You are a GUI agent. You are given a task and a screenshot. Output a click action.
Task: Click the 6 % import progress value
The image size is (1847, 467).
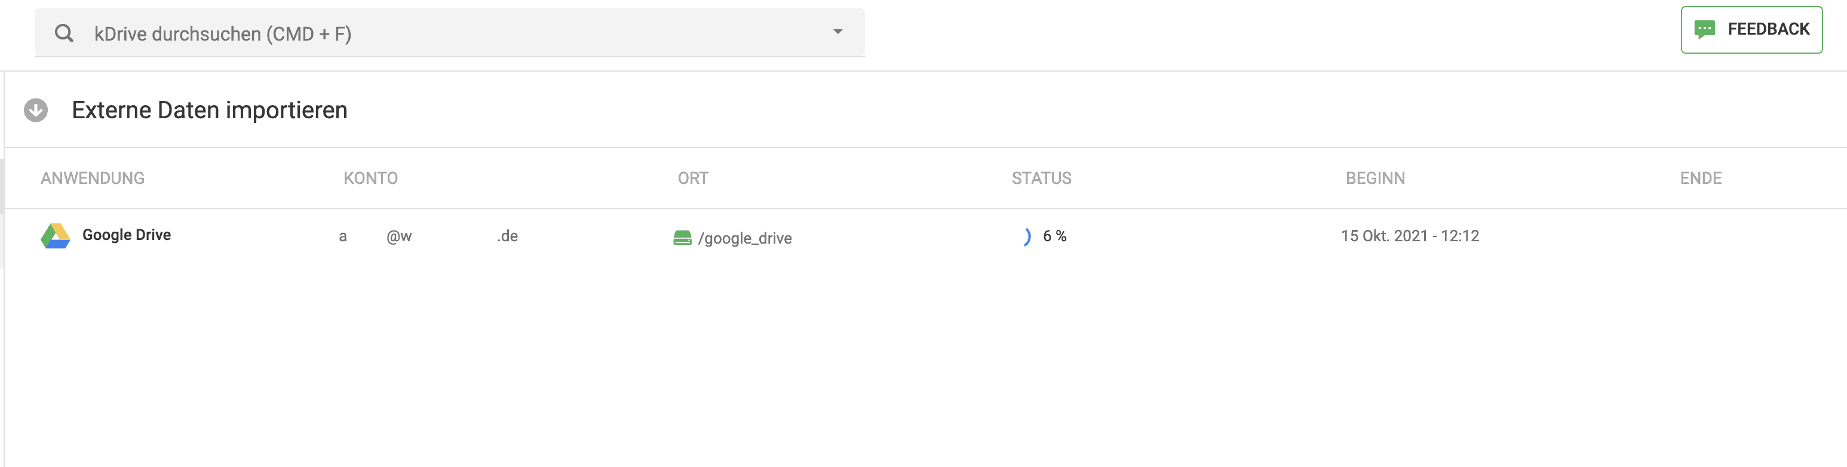click(1054, 236)
